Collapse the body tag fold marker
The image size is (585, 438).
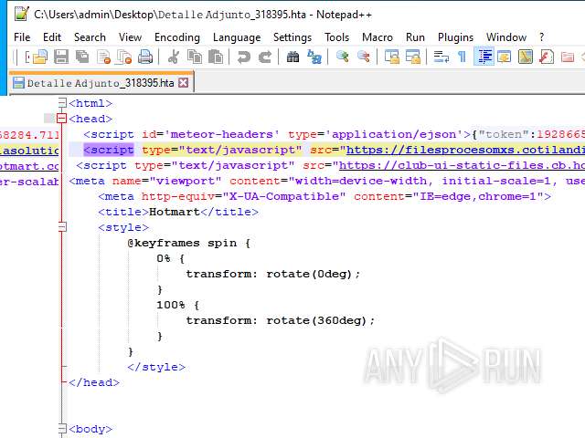pyautogui.click(x=62, y=429)
